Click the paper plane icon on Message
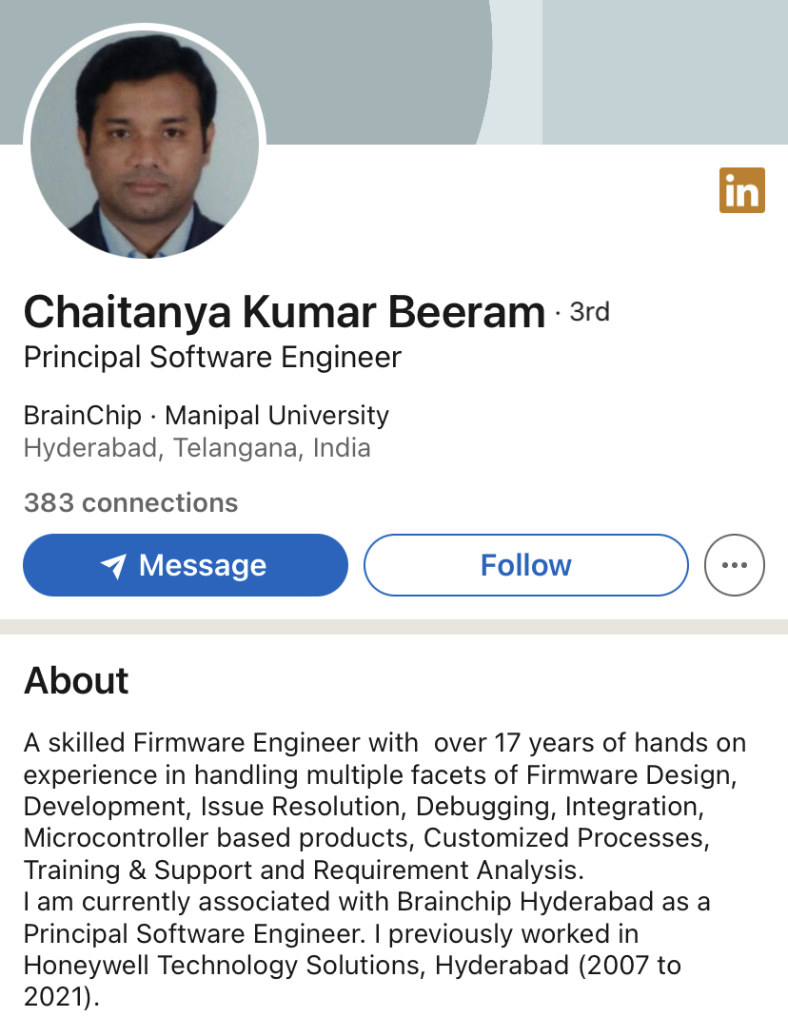This screenshot has height=1017, width=788. pos(113,566)
